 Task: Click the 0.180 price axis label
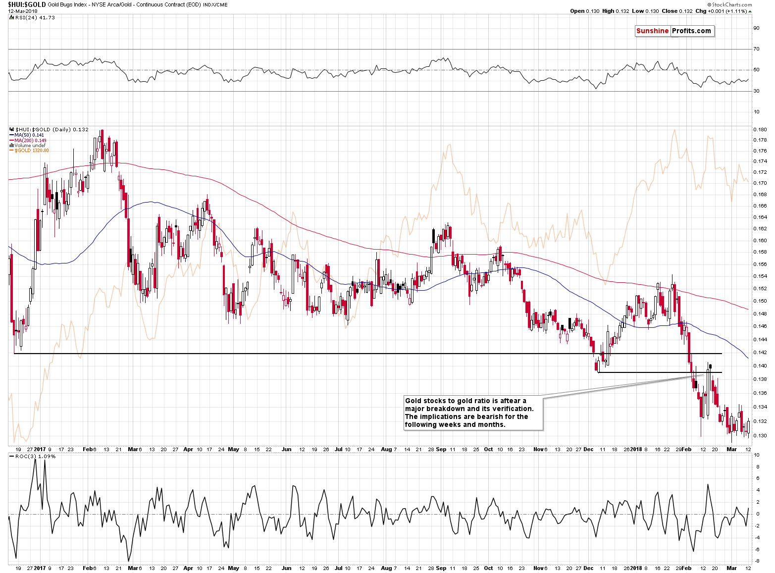[x=760, y=130]
